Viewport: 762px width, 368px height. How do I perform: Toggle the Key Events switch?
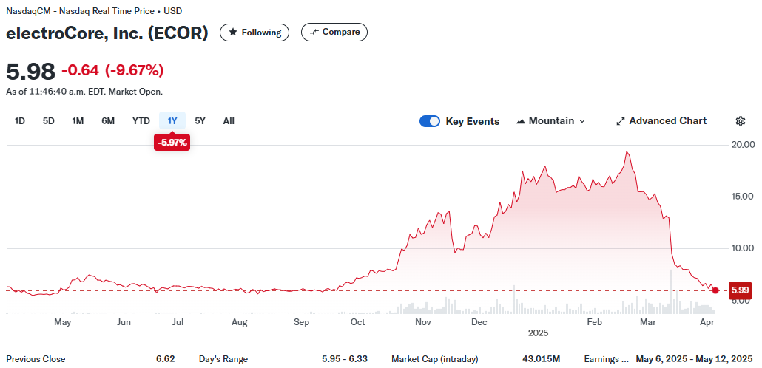click(430, 121)
